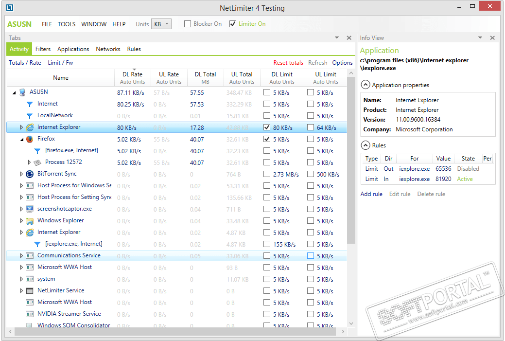Click the Windows Explorer folder icon
Image resolution: width=505 pixels, height=341 pixels.
point(30,221)
